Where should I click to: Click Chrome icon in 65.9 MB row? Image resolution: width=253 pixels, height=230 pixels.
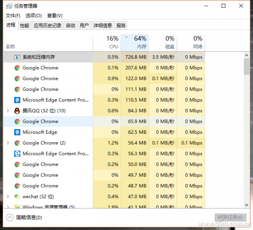[17, 122]
